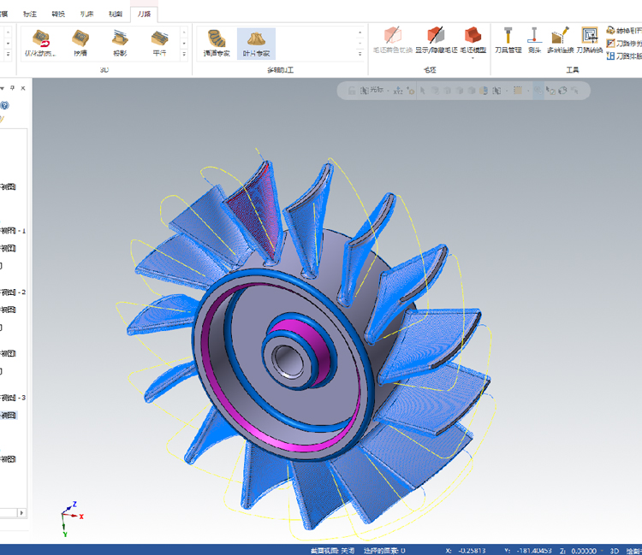Open 刀具管理 tool manager
This screenshot has height=555, width=642.
[508, 40]
